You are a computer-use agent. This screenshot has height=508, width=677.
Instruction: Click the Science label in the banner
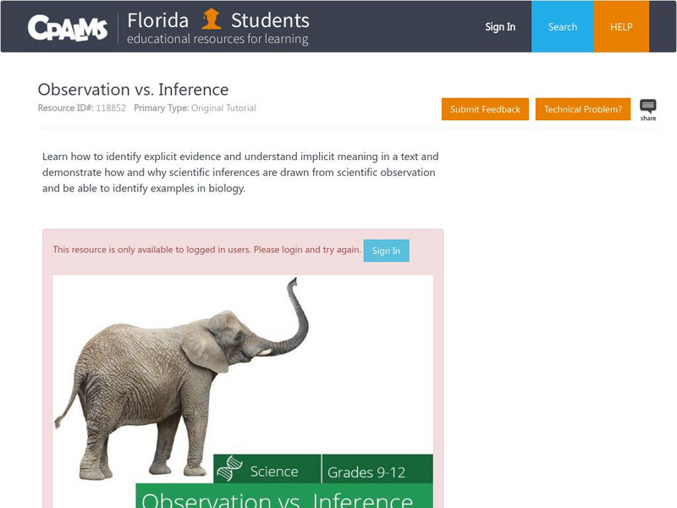pos(274,472)
